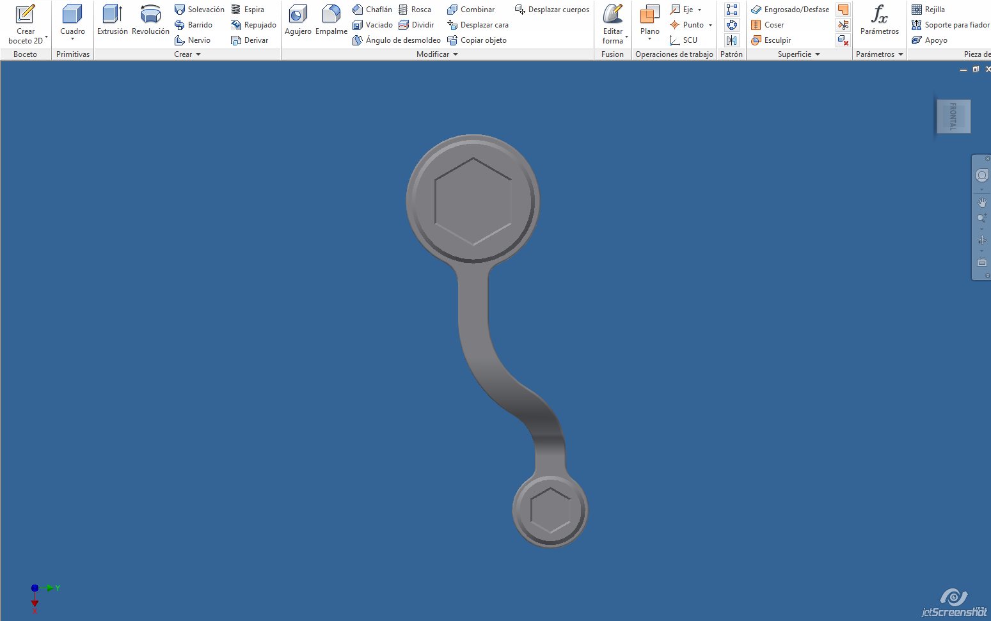Click the FRONTAL face of the ViewCube
The image size is (991, 621).
[953, 116]
